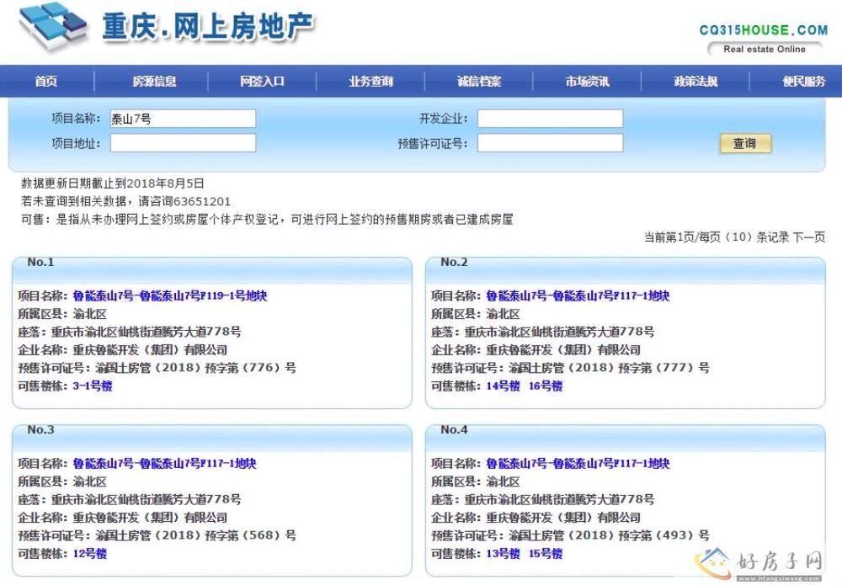Click the 15号楼 building link
Image resolution: width=842 pixels, height=585 pixels.
pyautogui.click(x=546, y=554)
